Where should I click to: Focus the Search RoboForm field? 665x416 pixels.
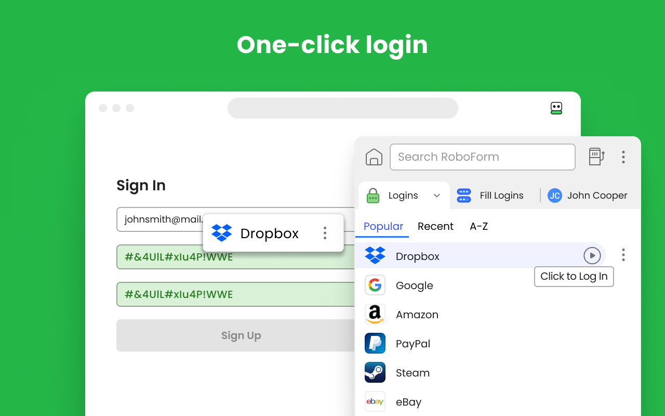tap(483, 157)
